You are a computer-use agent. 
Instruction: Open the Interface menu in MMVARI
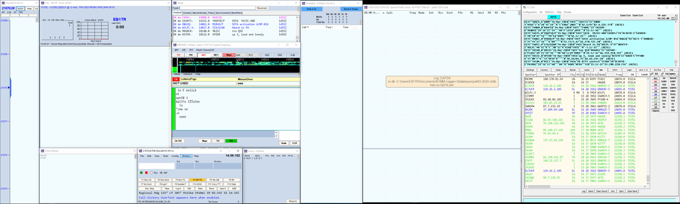coord(188,74)
